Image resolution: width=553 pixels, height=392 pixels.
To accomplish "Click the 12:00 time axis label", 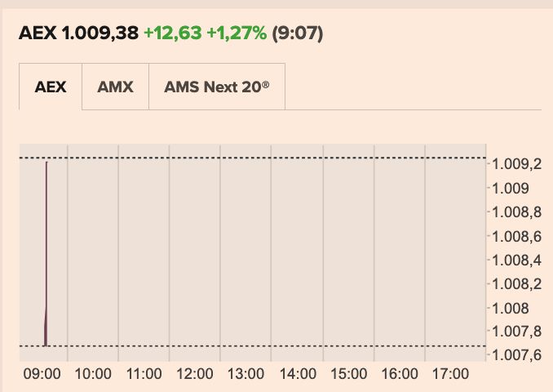I will pos(194,374).
